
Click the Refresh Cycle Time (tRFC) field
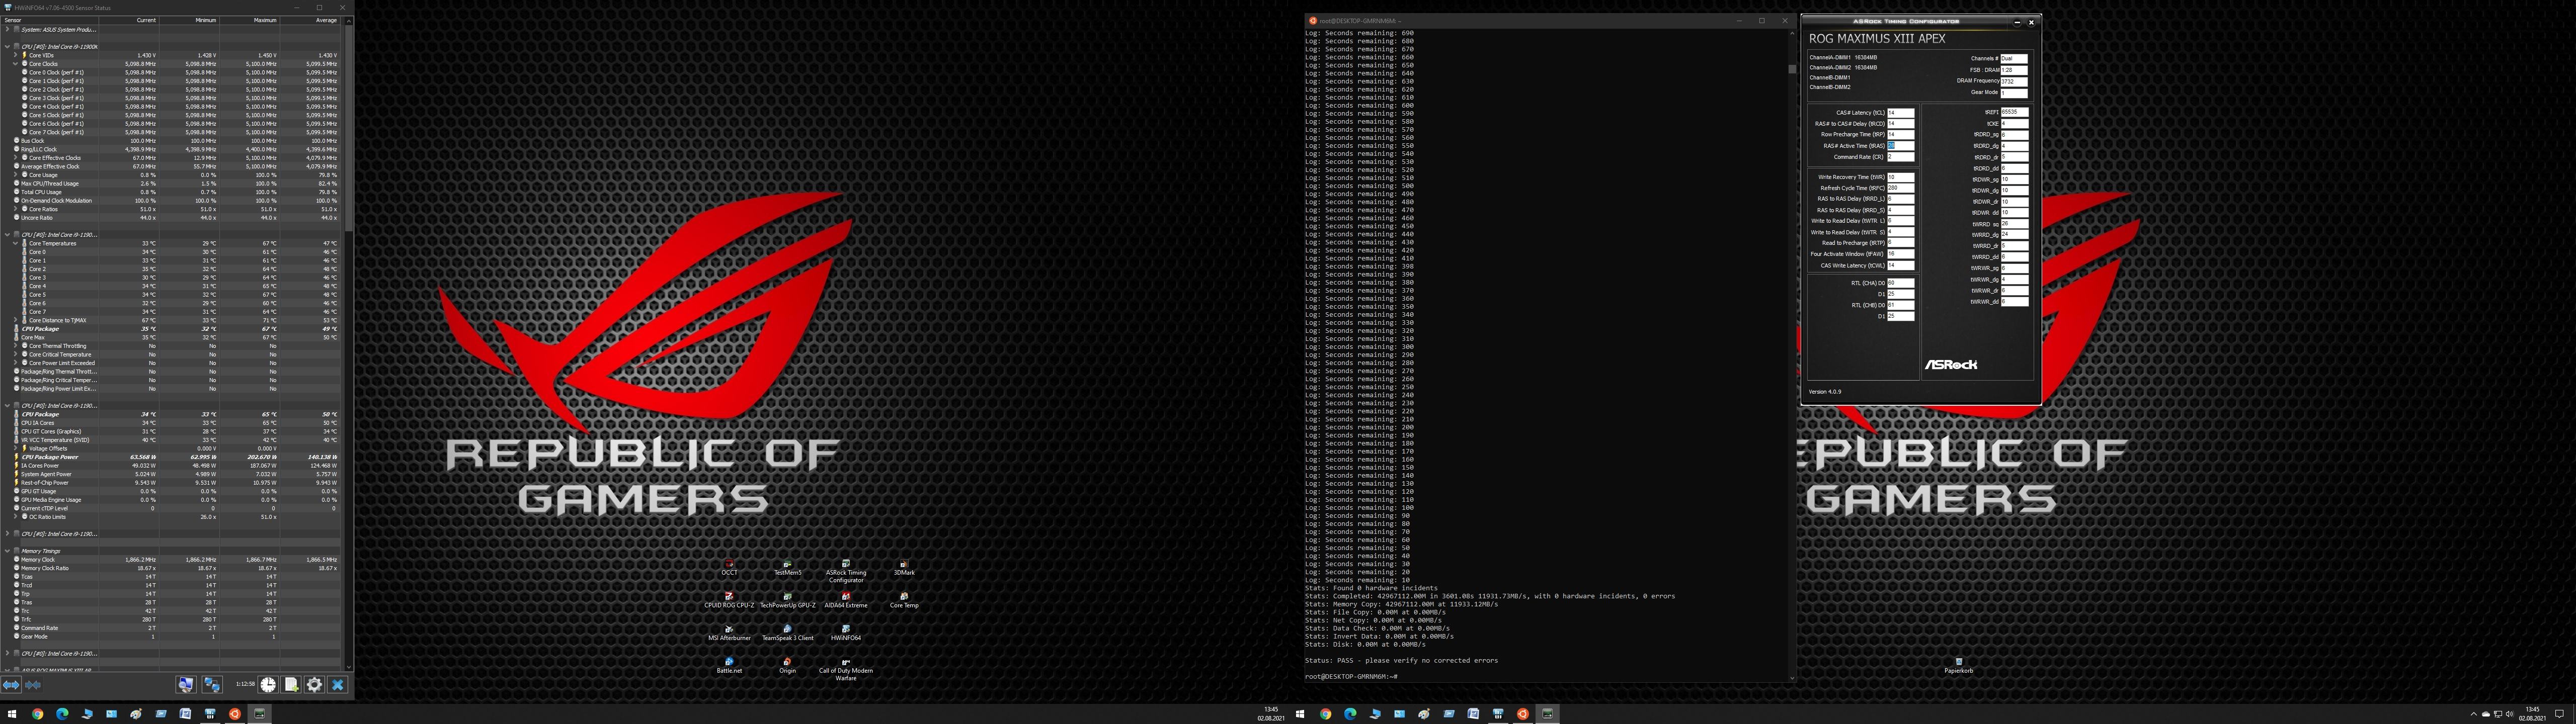[1900, 188]
